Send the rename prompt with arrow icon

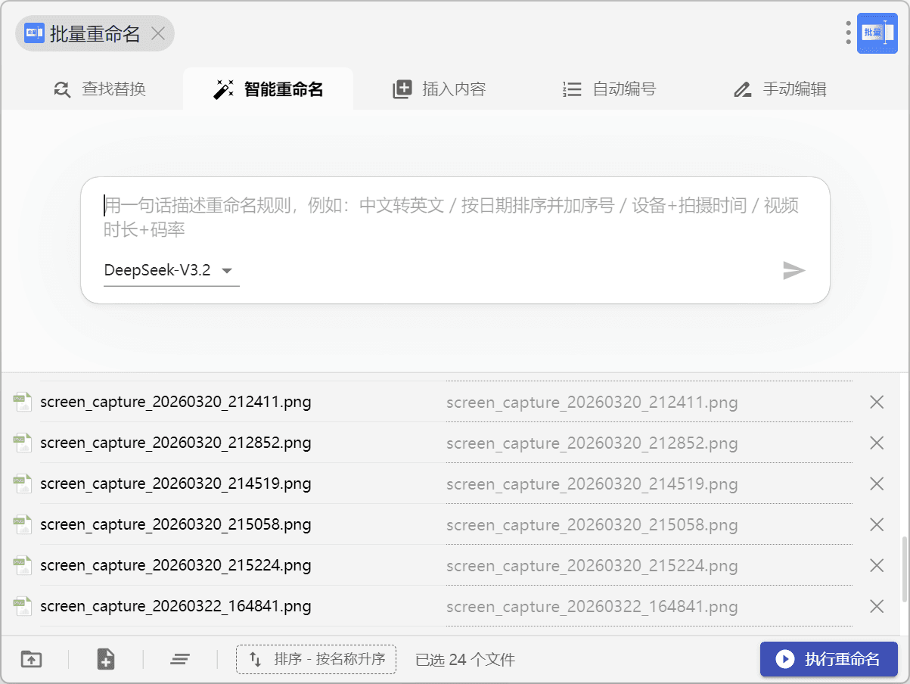[794, 270]
